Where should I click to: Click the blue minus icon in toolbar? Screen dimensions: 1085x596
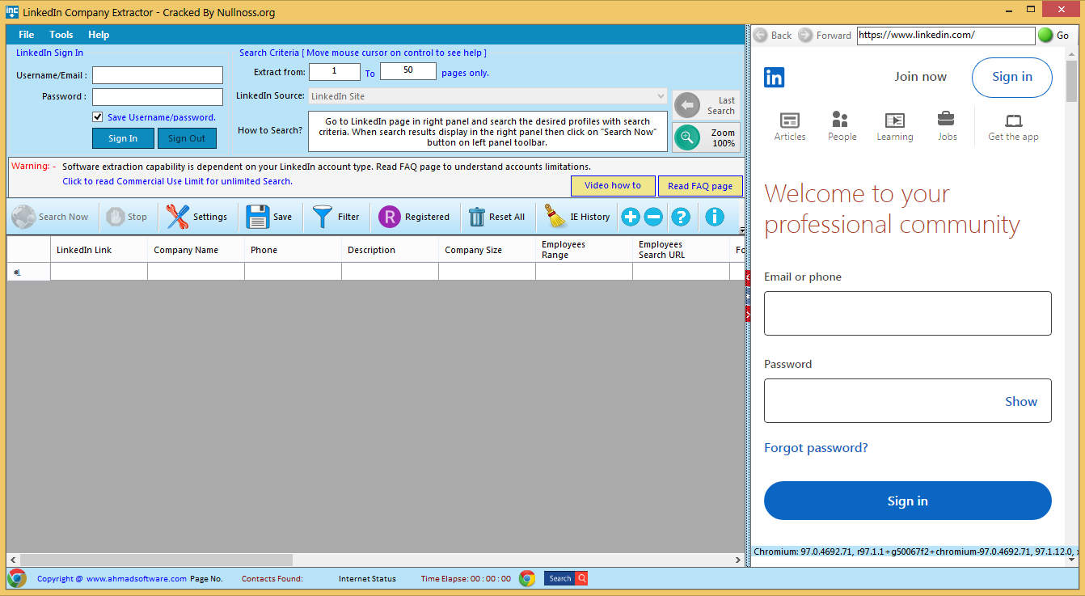coord(653,217)
